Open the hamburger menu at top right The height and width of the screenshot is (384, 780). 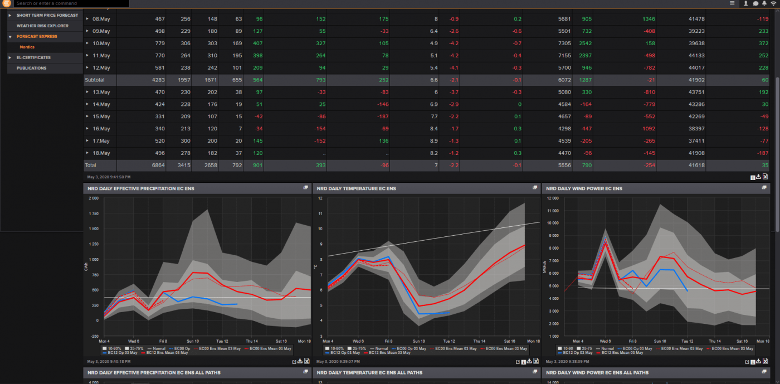733,3
